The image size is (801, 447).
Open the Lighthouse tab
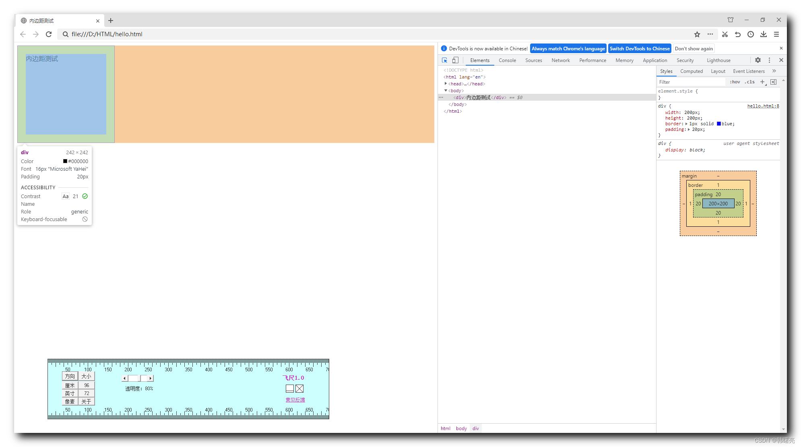point(718,60)
